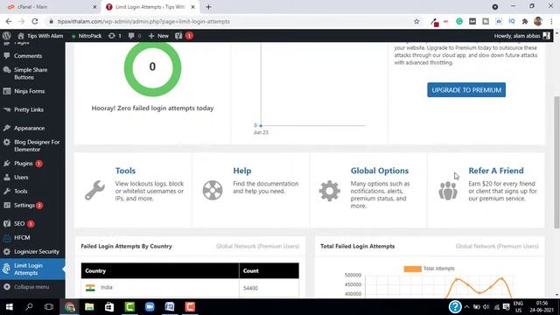Image resolution: width=560 pixels, height=315 pixels.
Task: Select the India row in country table
Action: [x=190, y=288]
